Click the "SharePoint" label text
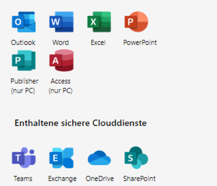 139,179
